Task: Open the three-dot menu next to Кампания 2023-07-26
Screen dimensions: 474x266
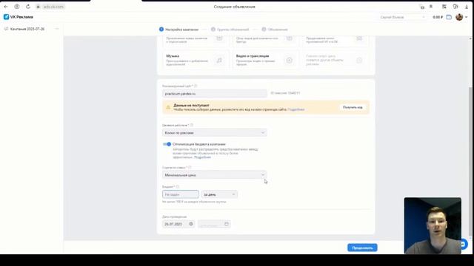Action: pyautogui.click(x=57, y=29)
